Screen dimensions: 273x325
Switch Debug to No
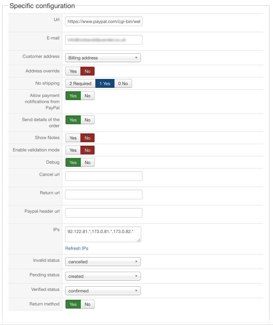coord(87,162)
